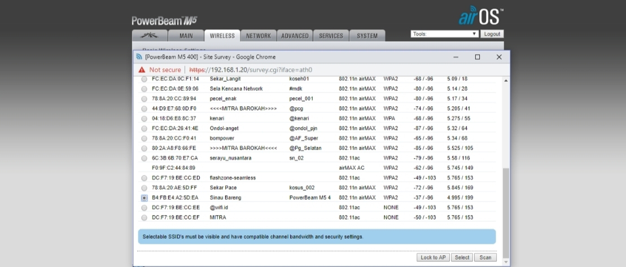Select the Sekar Pace radio button

click(144, 188)
